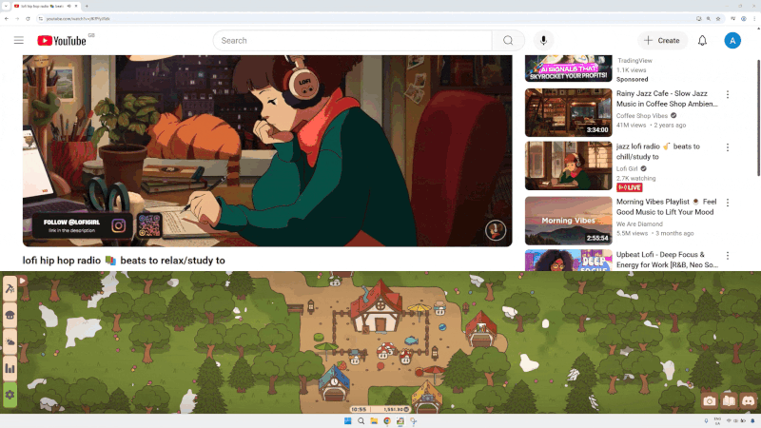Open more options for Upbeat Lofi video
This screenshot has height=428, width=761.
click(x=727, y=255)
